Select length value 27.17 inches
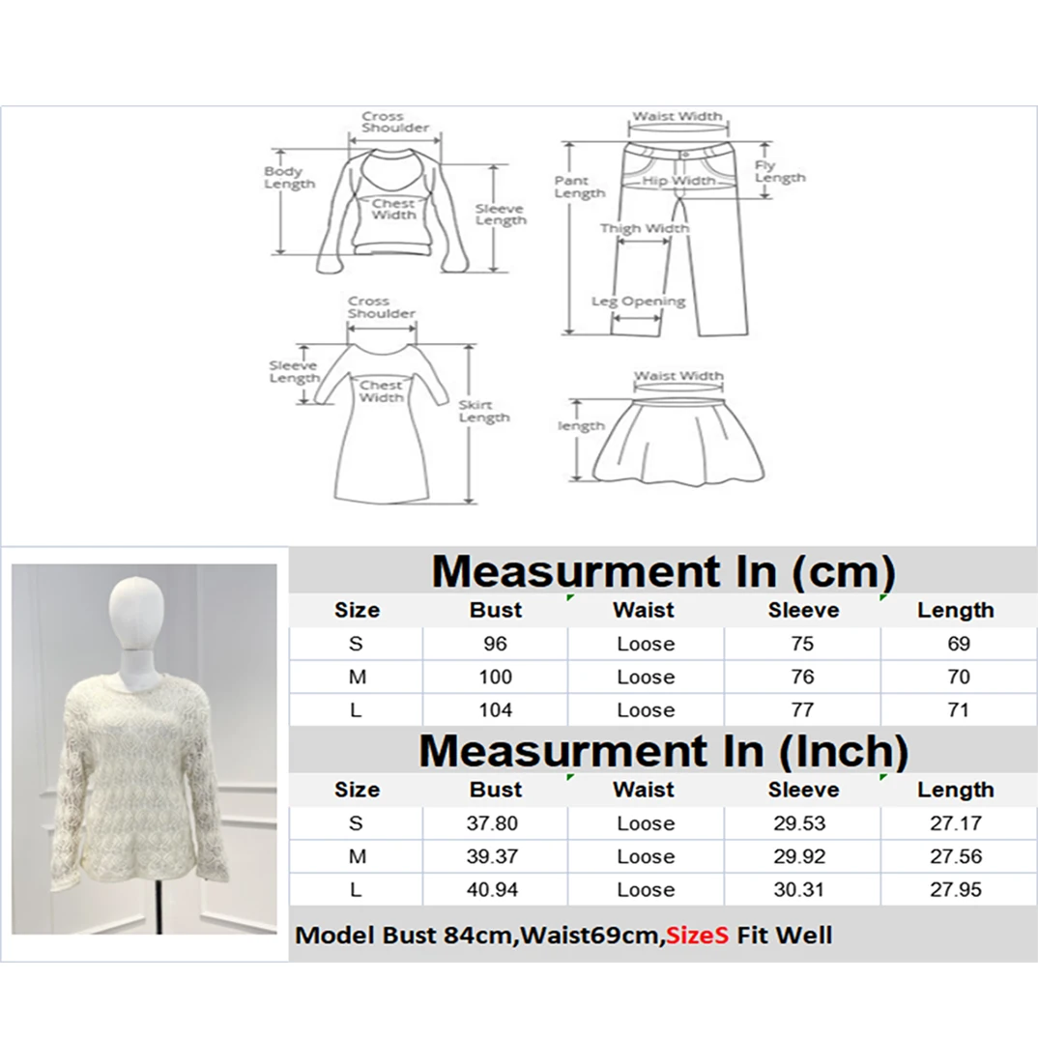Image resolution: width=1038 pixels, height=1038 pixels. point(955,822)
